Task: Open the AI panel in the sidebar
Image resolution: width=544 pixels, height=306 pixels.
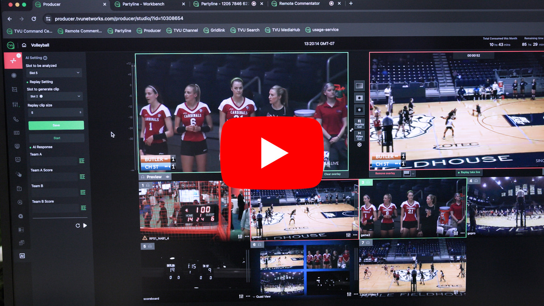Action: point(22,256)
